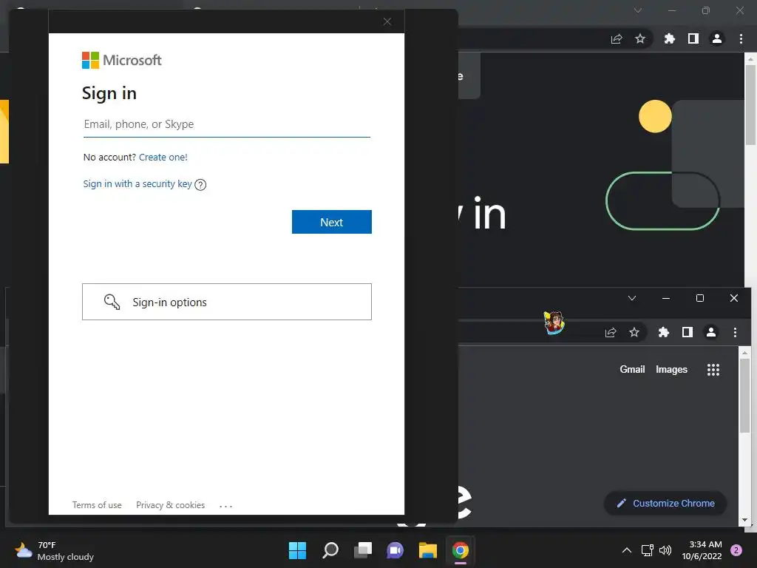Open three-dot menu in lower Chrome window
This screenshot has width=757, height=568.
736,332
